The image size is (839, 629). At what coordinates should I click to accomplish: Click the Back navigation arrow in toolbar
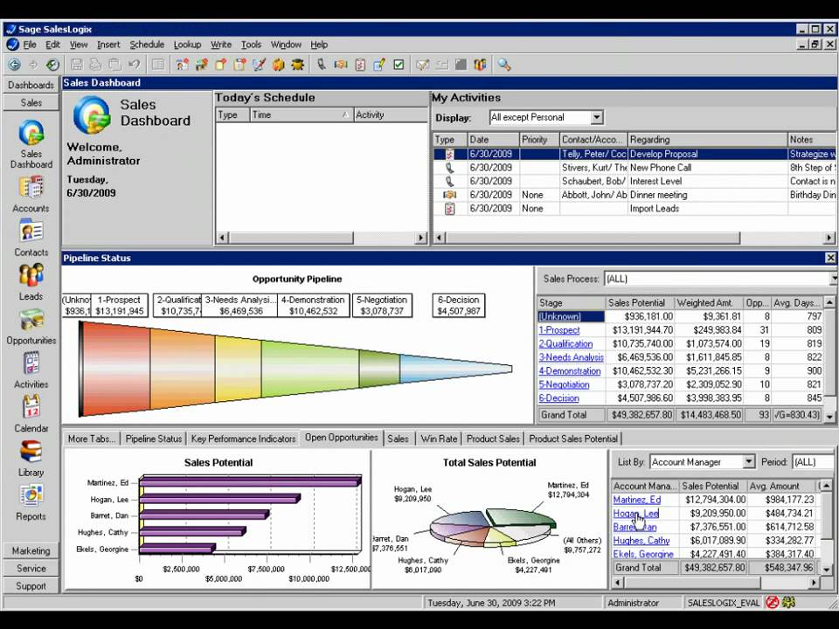tap(15, 65)
